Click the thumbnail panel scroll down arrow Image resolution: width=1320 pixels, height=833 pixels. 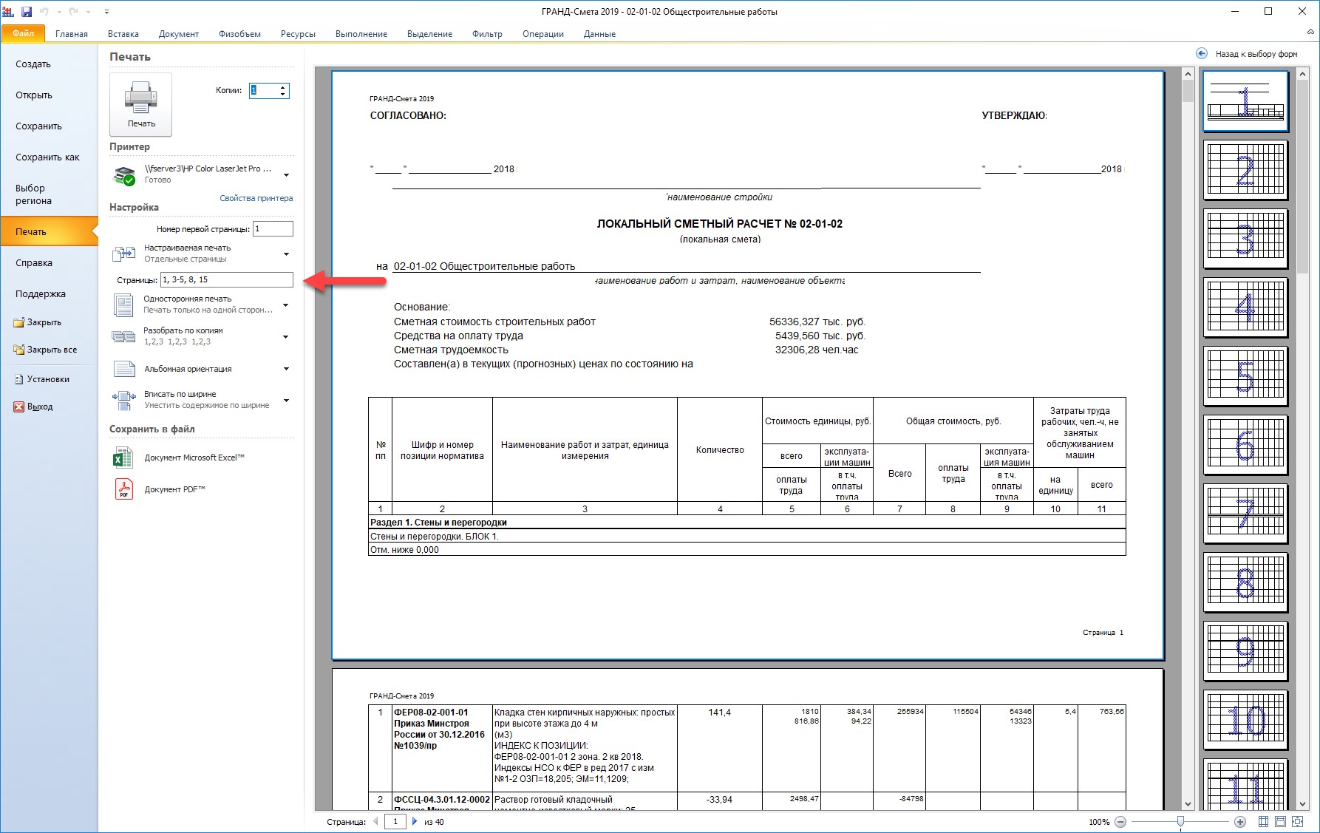(1302, 804)
